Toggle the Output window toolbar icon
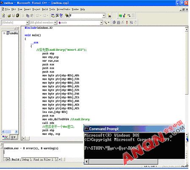190x170 pixels. (x=57, y=16)
